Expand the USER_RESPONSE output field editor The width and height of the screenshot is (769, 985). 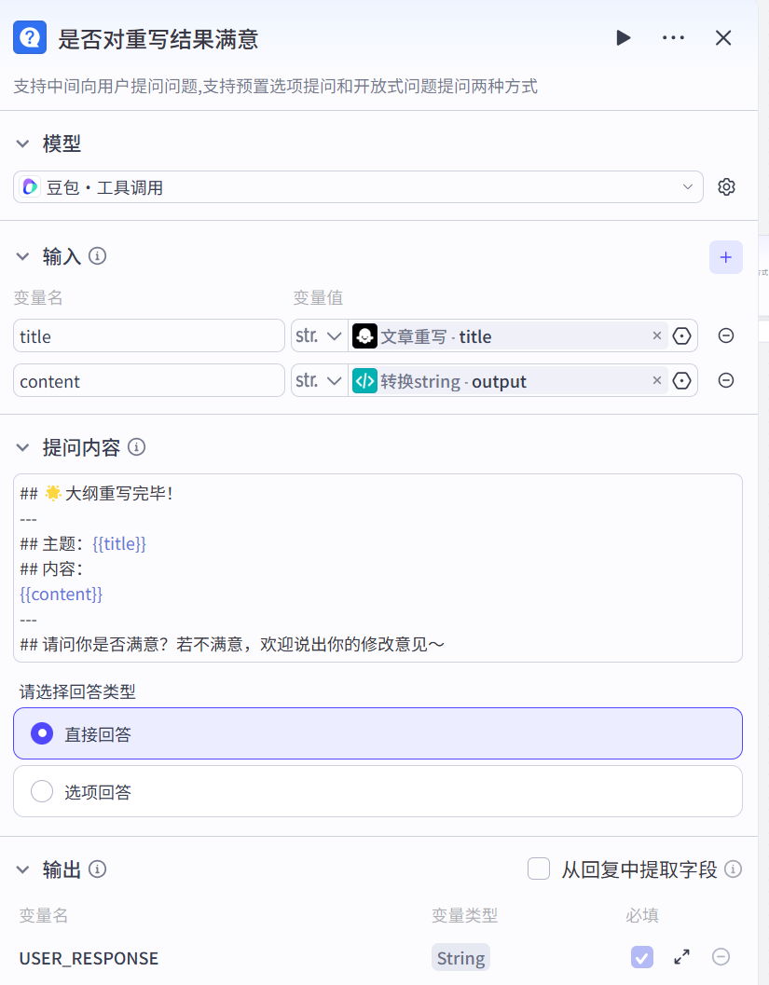click(x=681, y=957)
